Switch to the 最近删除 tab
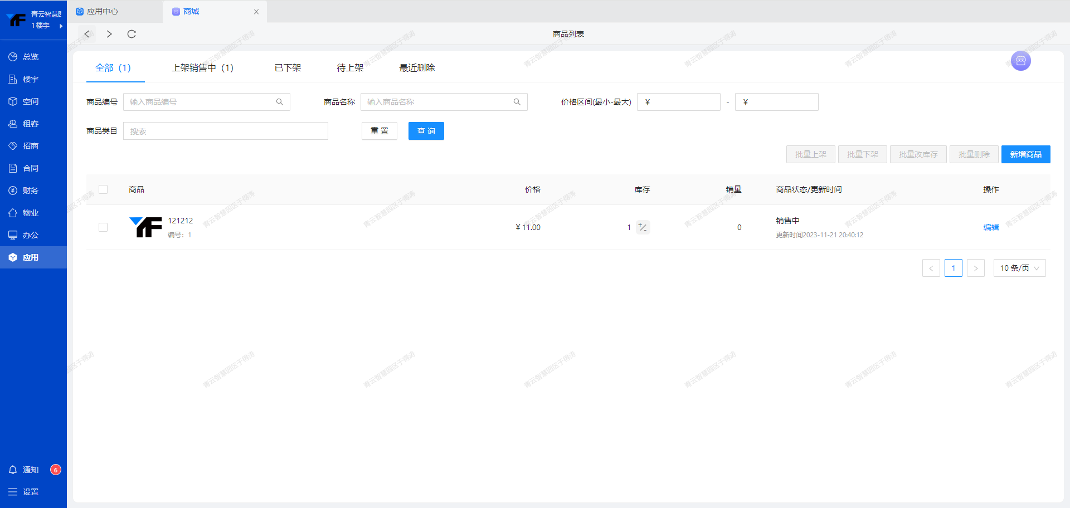The image size is (1070, 508). pos(417,67)
